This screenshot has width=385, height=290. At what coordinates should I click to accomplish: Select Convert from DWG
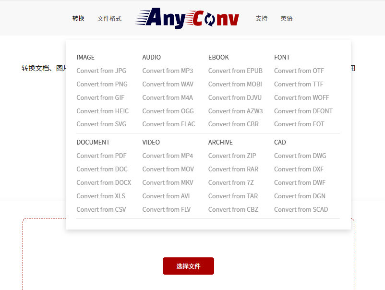(x=301, y=156)
